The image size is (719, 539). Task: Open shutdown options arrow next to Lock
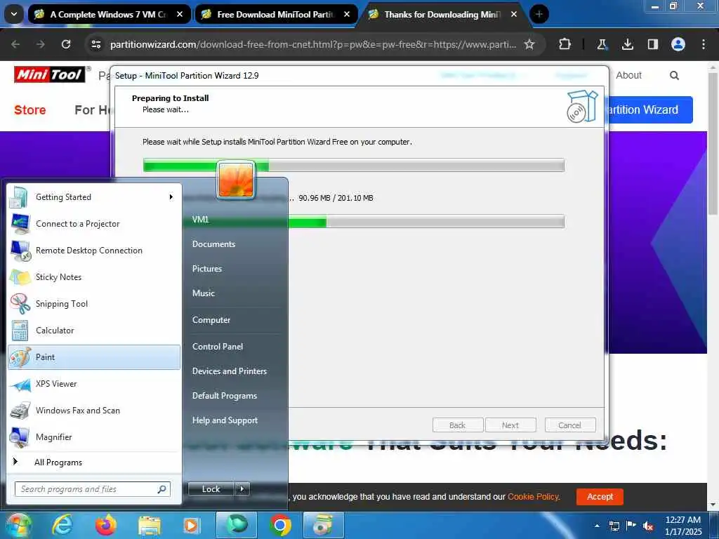(x=242, y=489)
